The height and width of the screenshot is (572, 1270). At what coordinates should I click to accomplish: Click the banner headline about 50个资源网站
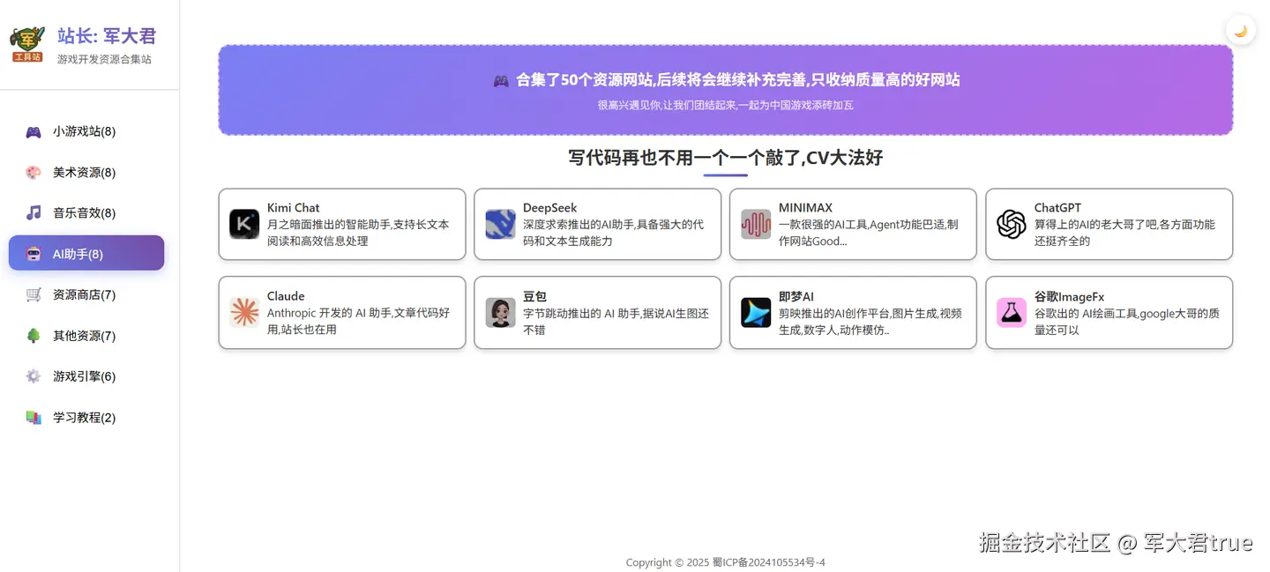(738, 79)
